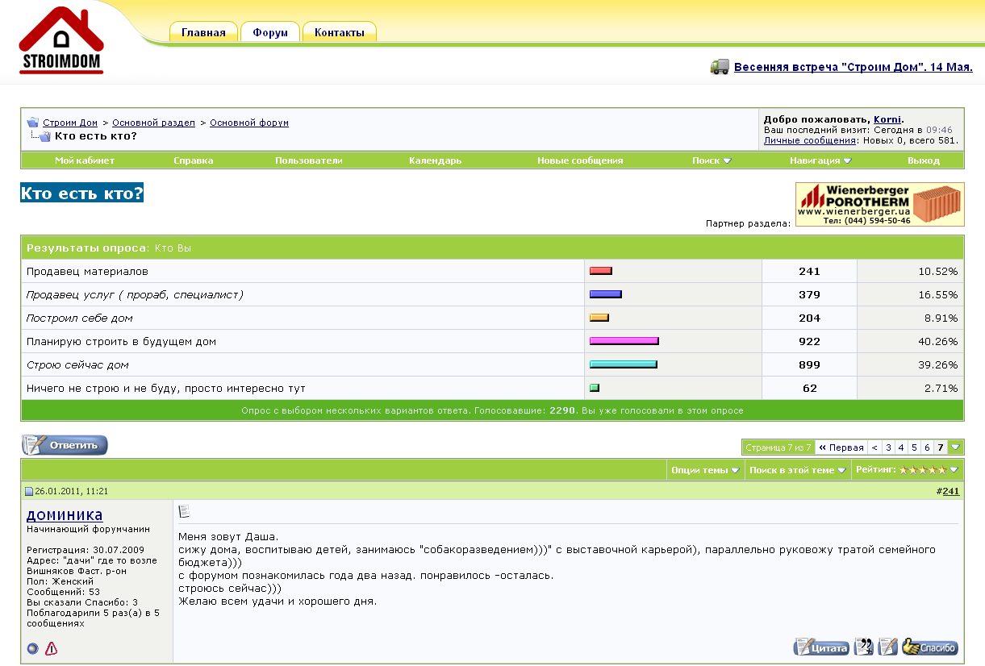This screenshot has width=985, height=666.
Task: Go to page 5
Action: pos(914,447)
